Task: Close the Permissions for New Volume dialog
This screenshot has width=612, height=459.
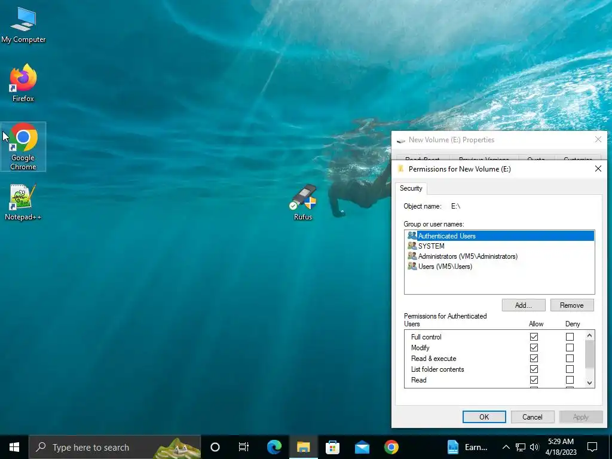Action: tap(598, 169)
